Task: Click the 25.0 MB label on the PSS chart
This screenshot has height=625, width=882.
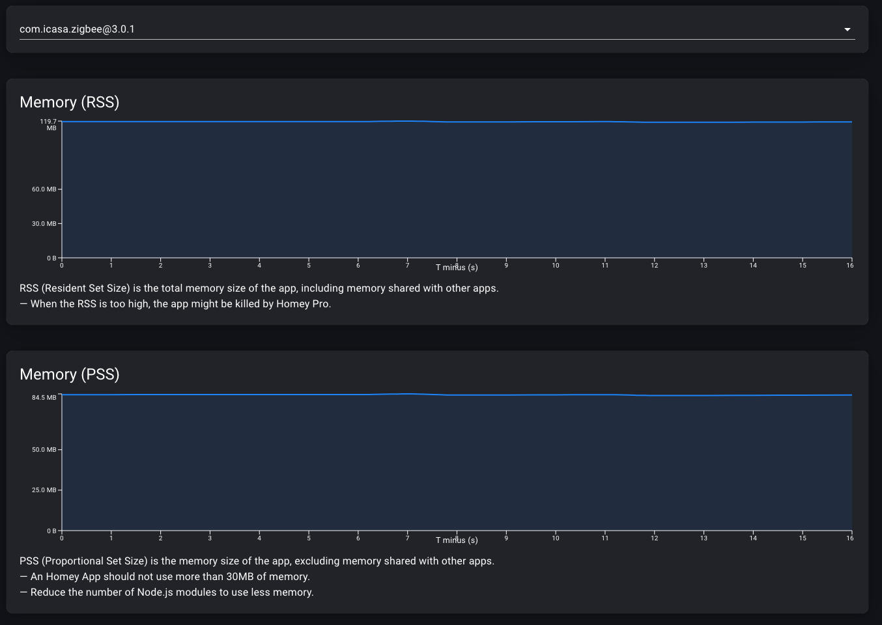Action: tap(44, 490)
